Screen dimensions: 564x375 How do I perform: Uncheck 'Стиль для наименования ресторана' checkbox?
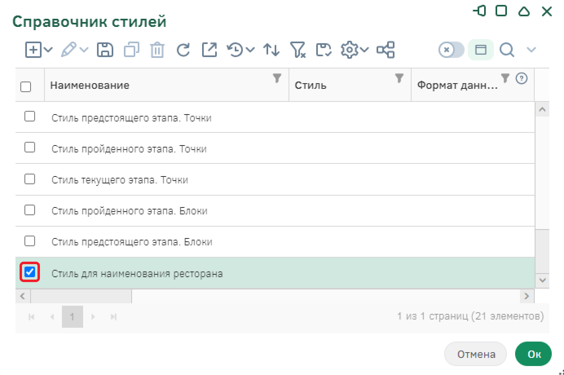[30, 272]
